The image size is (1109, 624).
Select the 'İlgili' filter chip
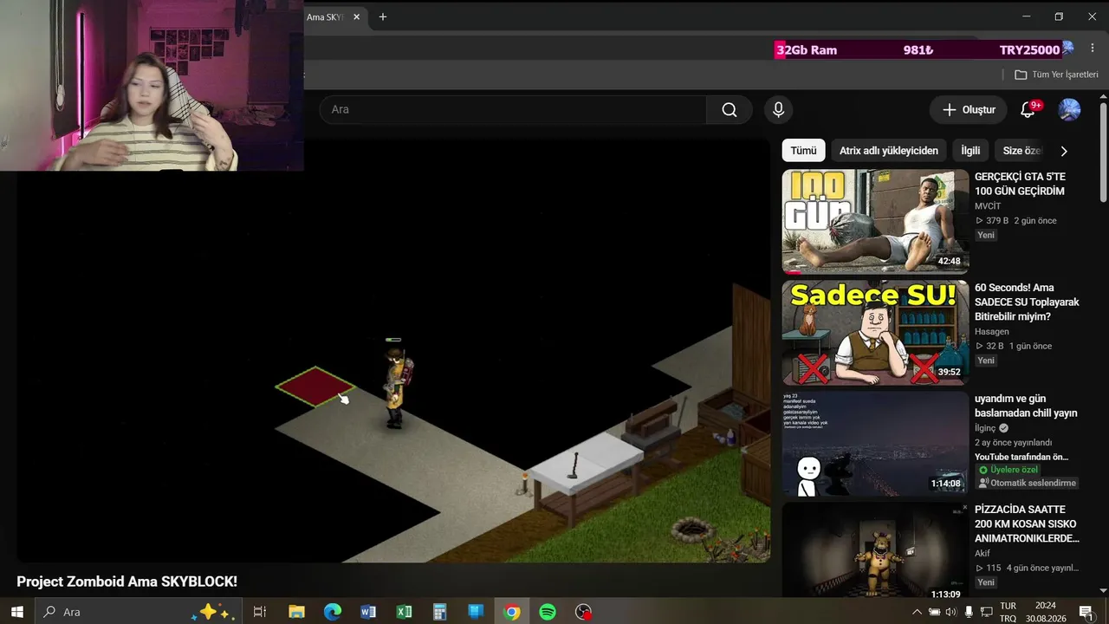[970, 151]
